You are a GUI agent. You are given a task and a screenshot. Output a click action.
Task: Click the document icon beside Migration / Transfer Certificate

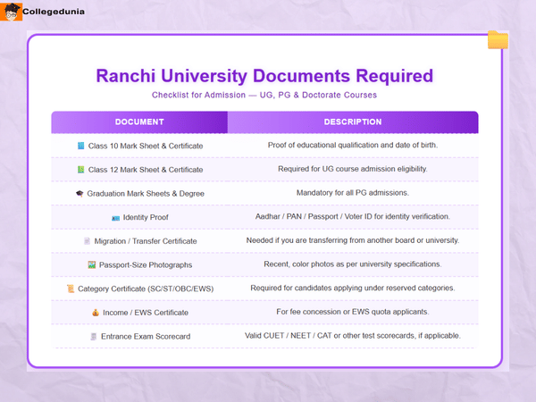(x=87, y=241)
